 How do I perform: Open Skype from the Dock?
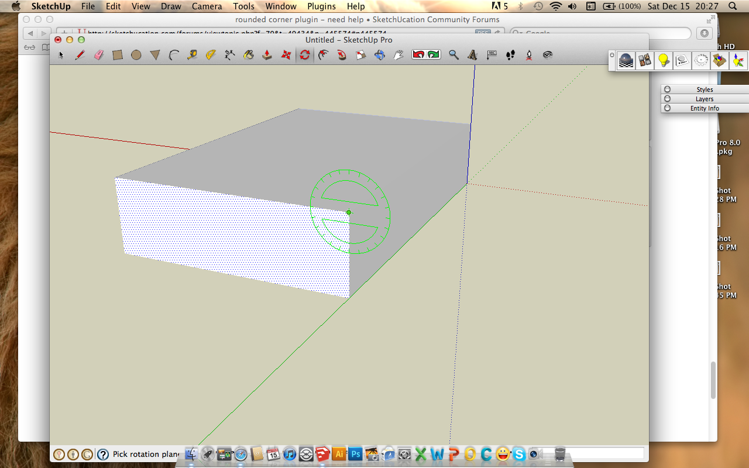pos(519,453)
